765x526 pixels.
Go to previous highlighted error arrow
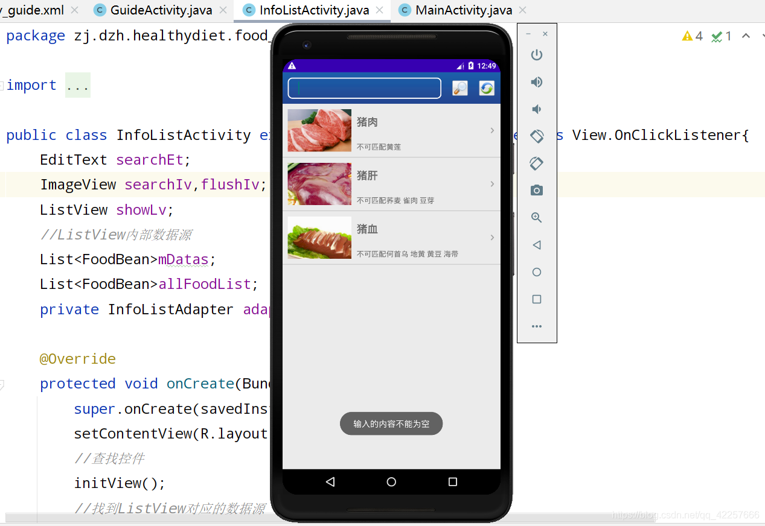coord(746,36)
